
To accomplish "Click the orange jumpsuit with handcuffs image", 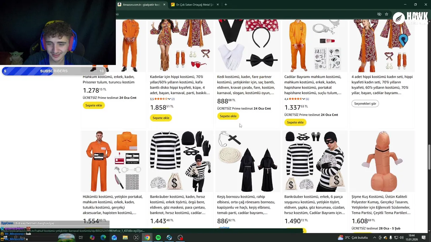I will [x=315, y=45].
